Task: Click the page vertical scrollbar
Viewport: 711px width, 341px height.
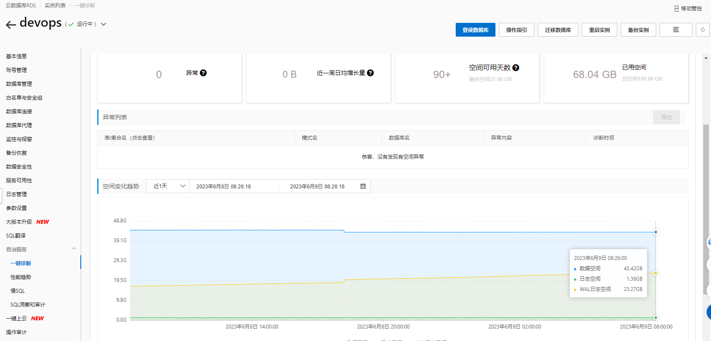Action: coord(706,210)
